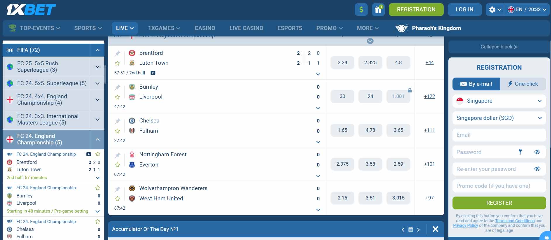This screenshot has height=240, width=551.
Task: Watch Brentford vs Luton Town video stream
Action: tap(153, 73)
